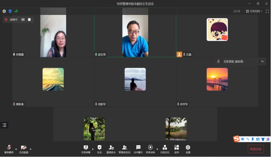
Task: Open in-meeting chat (会中聊天)
Action: click(138, 148)
